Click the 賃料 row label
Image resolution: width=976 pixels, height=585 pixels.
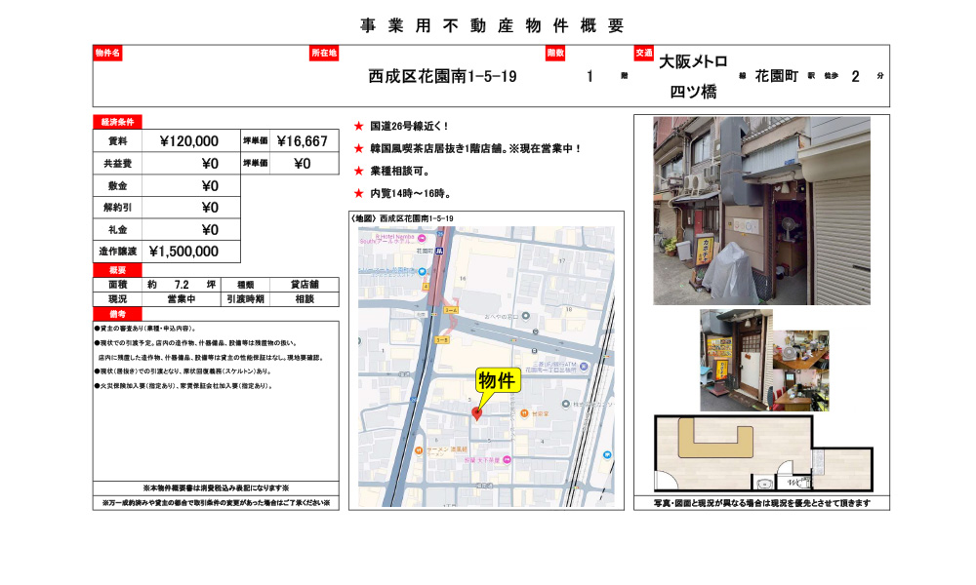[118, 141]
